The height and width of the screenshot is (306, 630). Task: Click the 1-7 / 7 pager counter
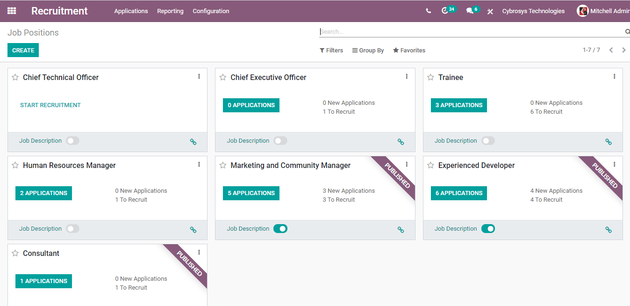click(591, 50)
